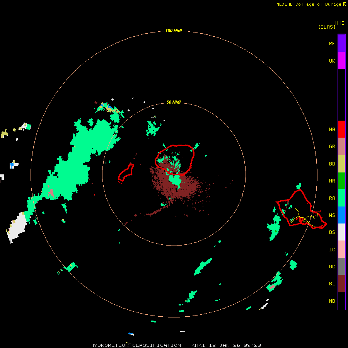Click the pink graupel patch inside western rain band
This screenshot has width=348, height=348.
(x=51, y=193)
